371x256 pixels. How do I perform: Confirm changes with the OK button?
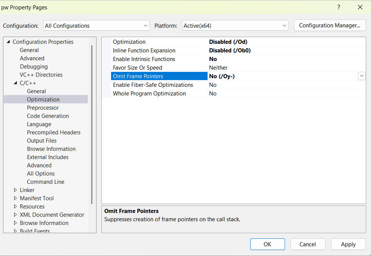267,244
